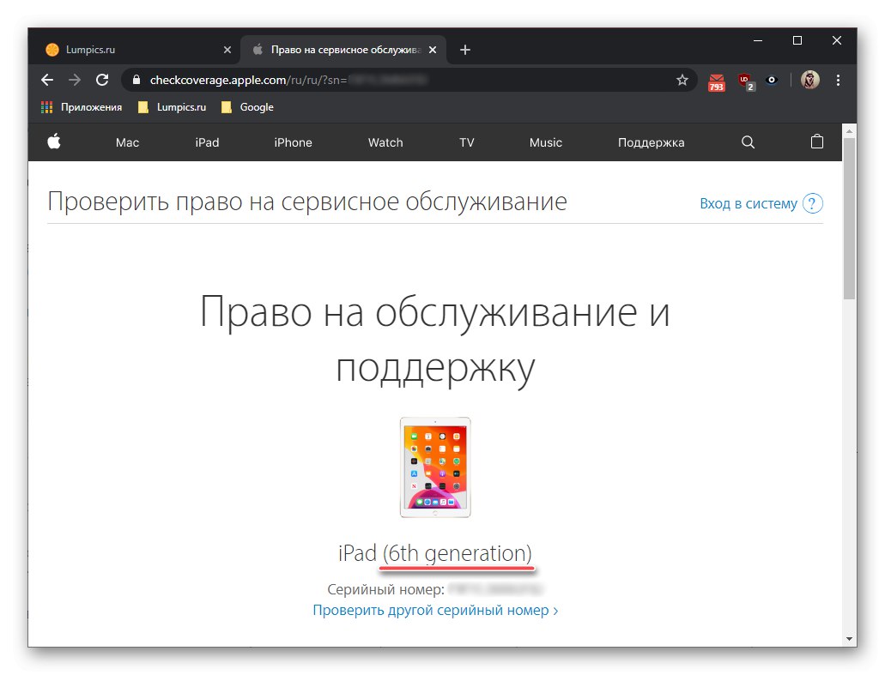Open Chrome three-dot menu
Screen dimensions: 885x675
click(x=838, y=80)
